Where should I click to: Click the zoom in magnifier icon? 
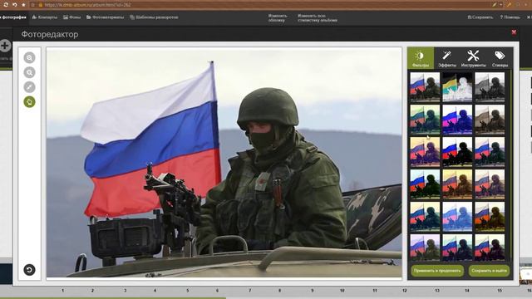click(x=30, y=57)
